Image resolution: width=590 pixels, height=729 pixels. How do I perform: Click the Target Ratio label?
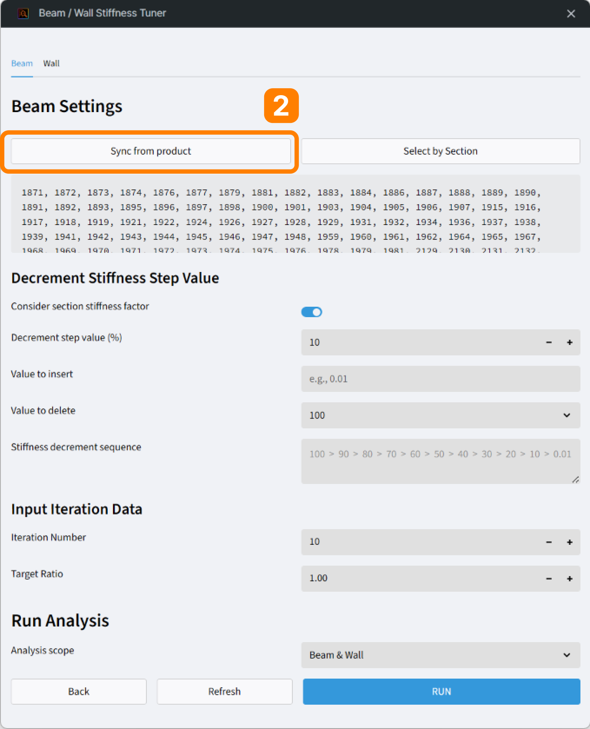37,574
